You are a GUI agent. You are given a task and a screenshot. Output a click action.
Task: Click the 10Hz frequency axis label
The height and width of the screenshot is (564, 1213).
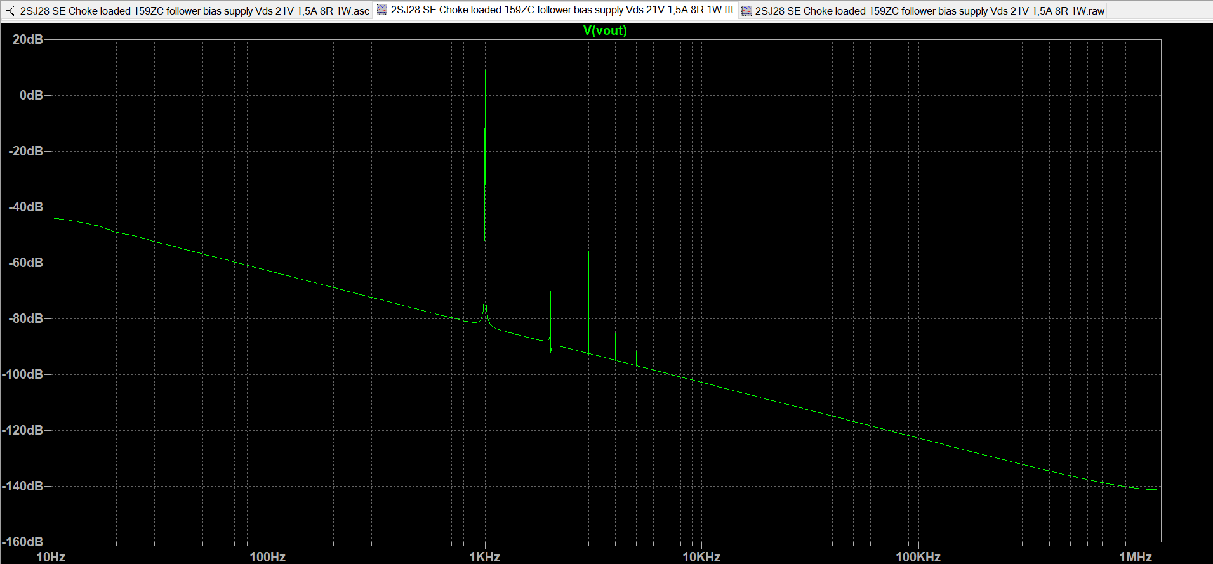coord(51,557)
